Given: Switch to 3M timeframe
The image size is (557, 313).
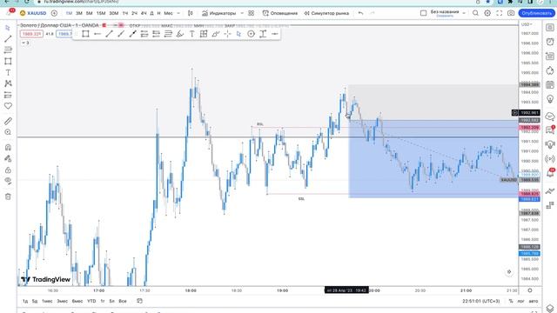Looking at the screenshot, I should pyautogui.click(x=79, y=13).
